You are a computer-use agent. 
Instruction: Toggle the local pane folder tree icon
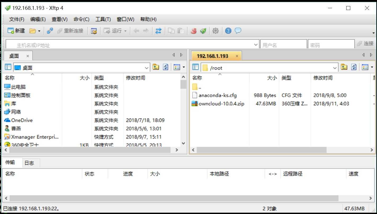[x=8, y=67]
